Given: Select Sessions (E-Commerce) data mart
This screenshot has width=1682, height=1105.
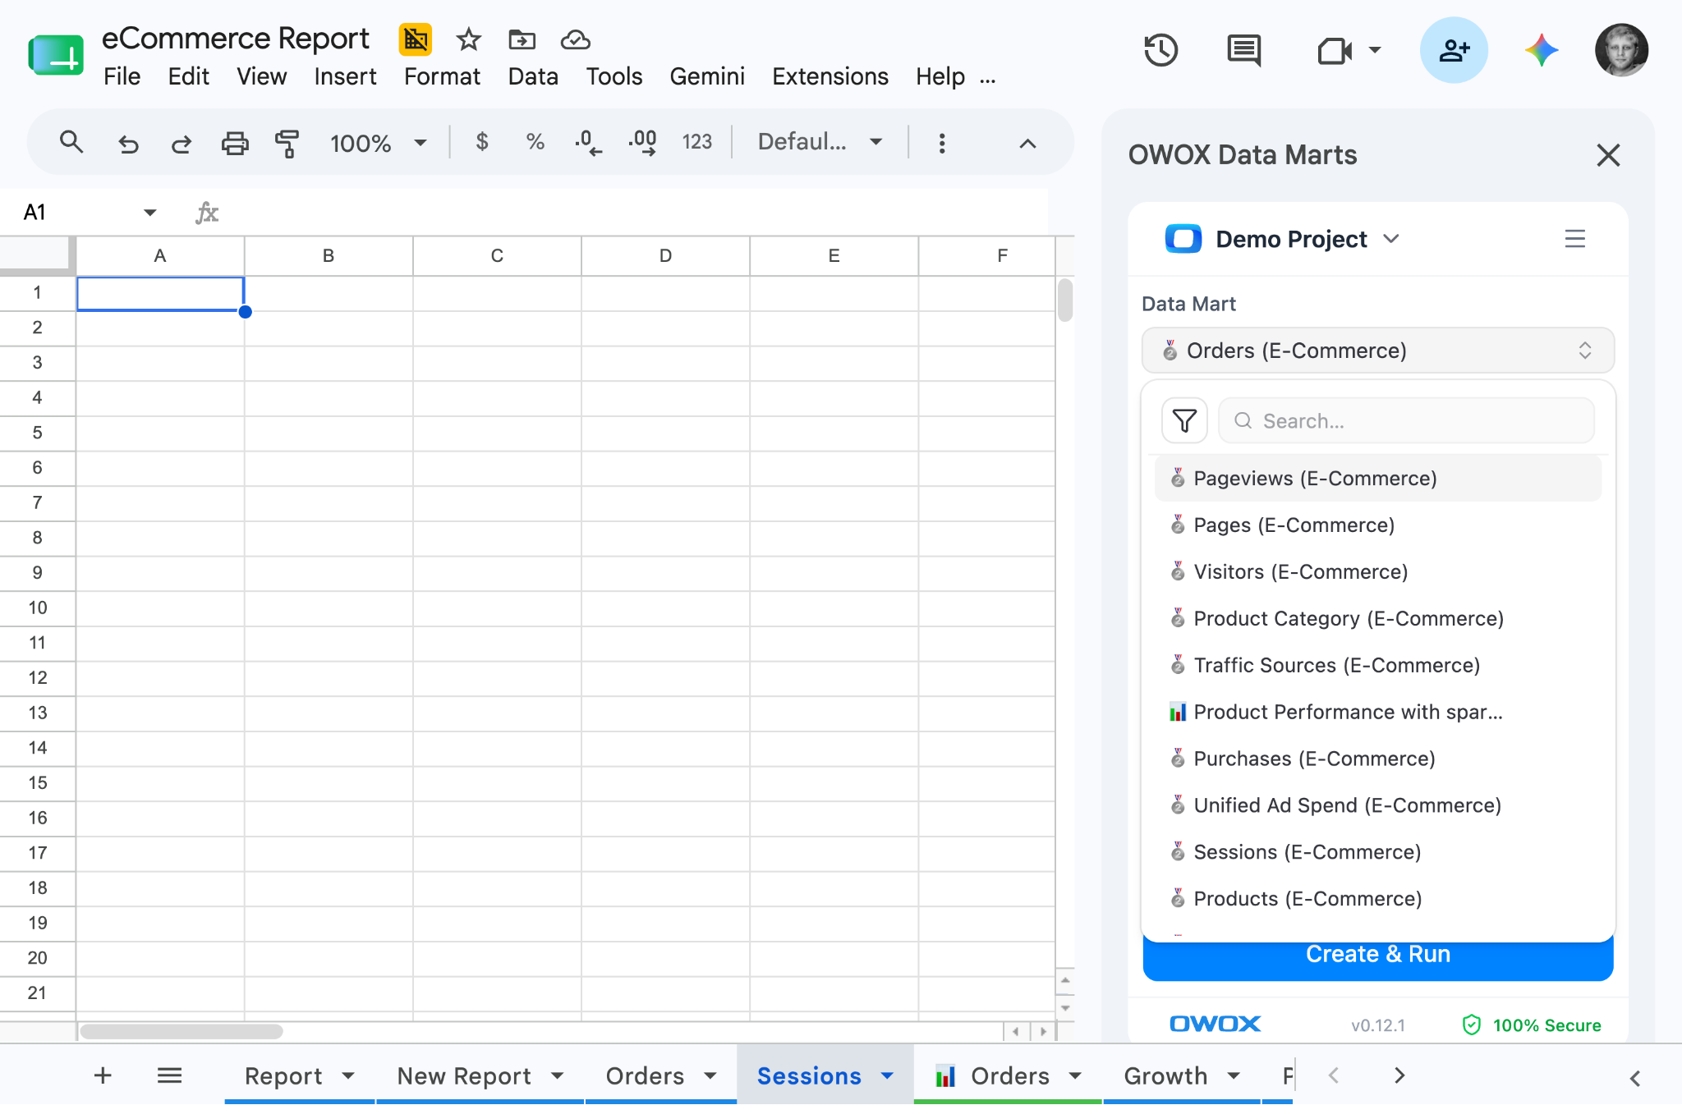Looking at the screenshot, I should 1377,852.
